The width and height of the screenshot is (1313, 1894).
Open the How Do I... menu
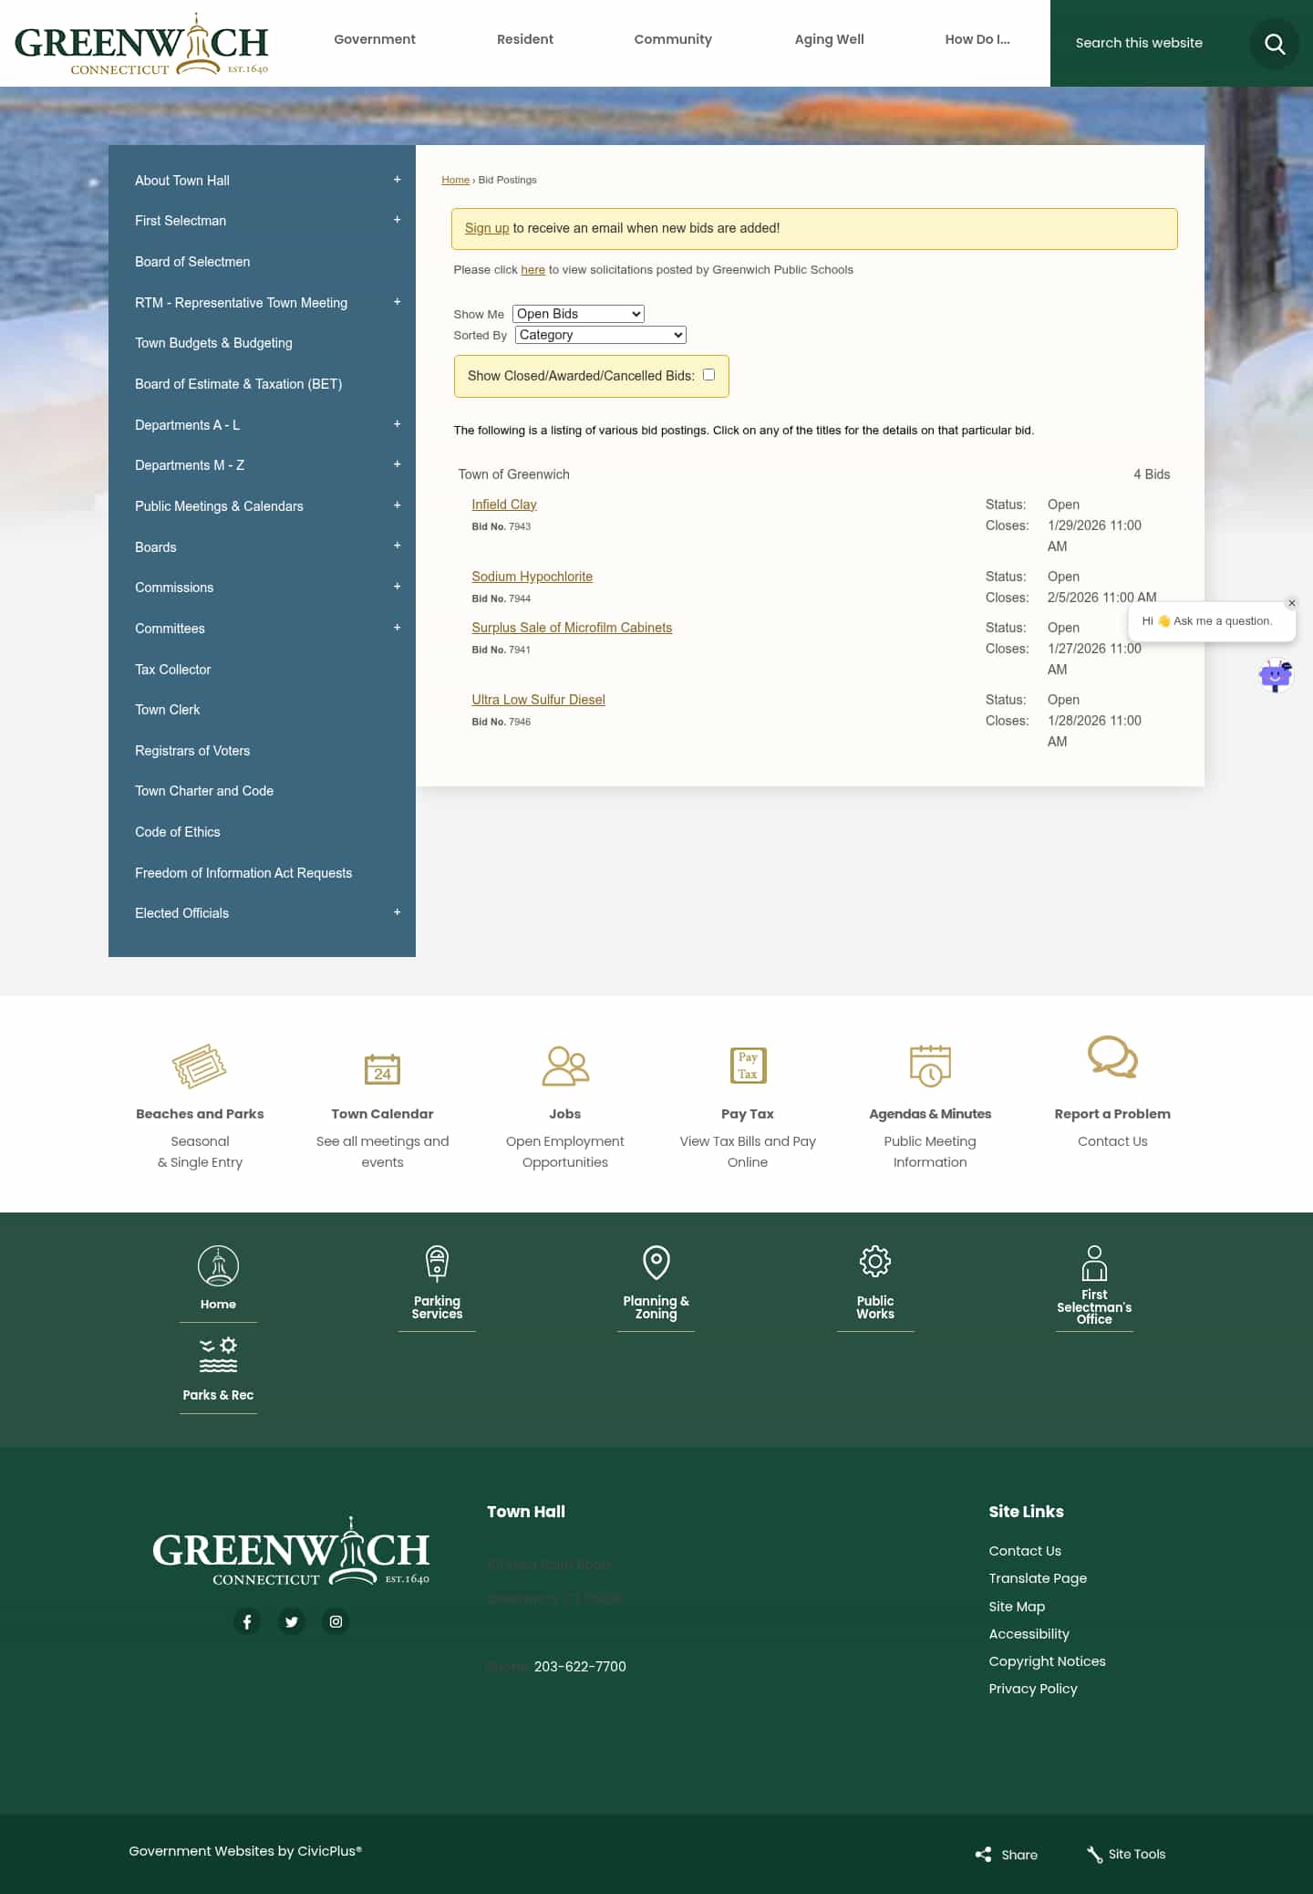tap(977, 39)
